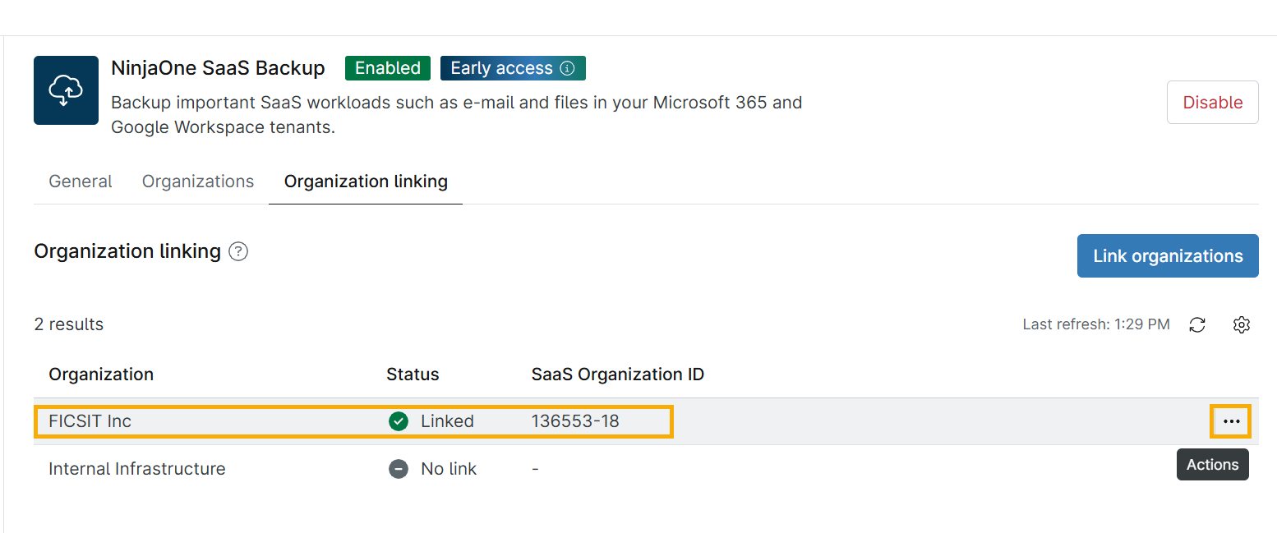Click the SaaS Organization ID column header
Viewport: 1277px width, 533px height.
617,374
